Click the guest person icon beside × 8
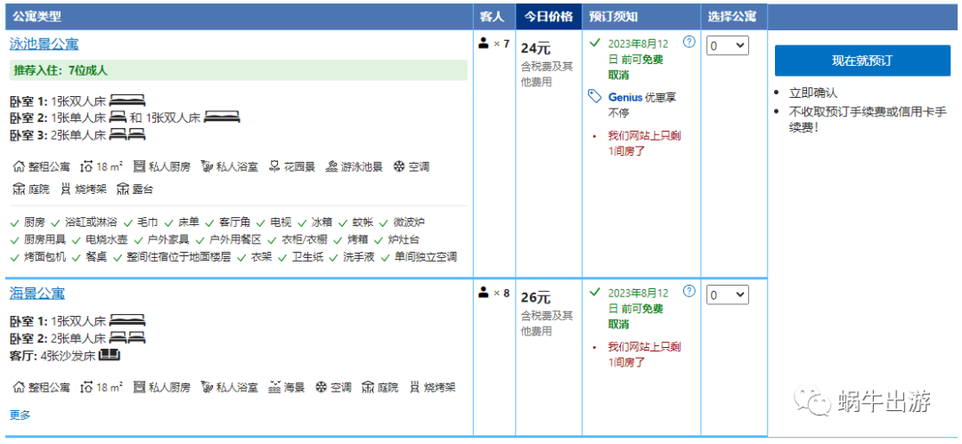The width and height of the screenshot is (962, 444). click(x=484, y=293)
